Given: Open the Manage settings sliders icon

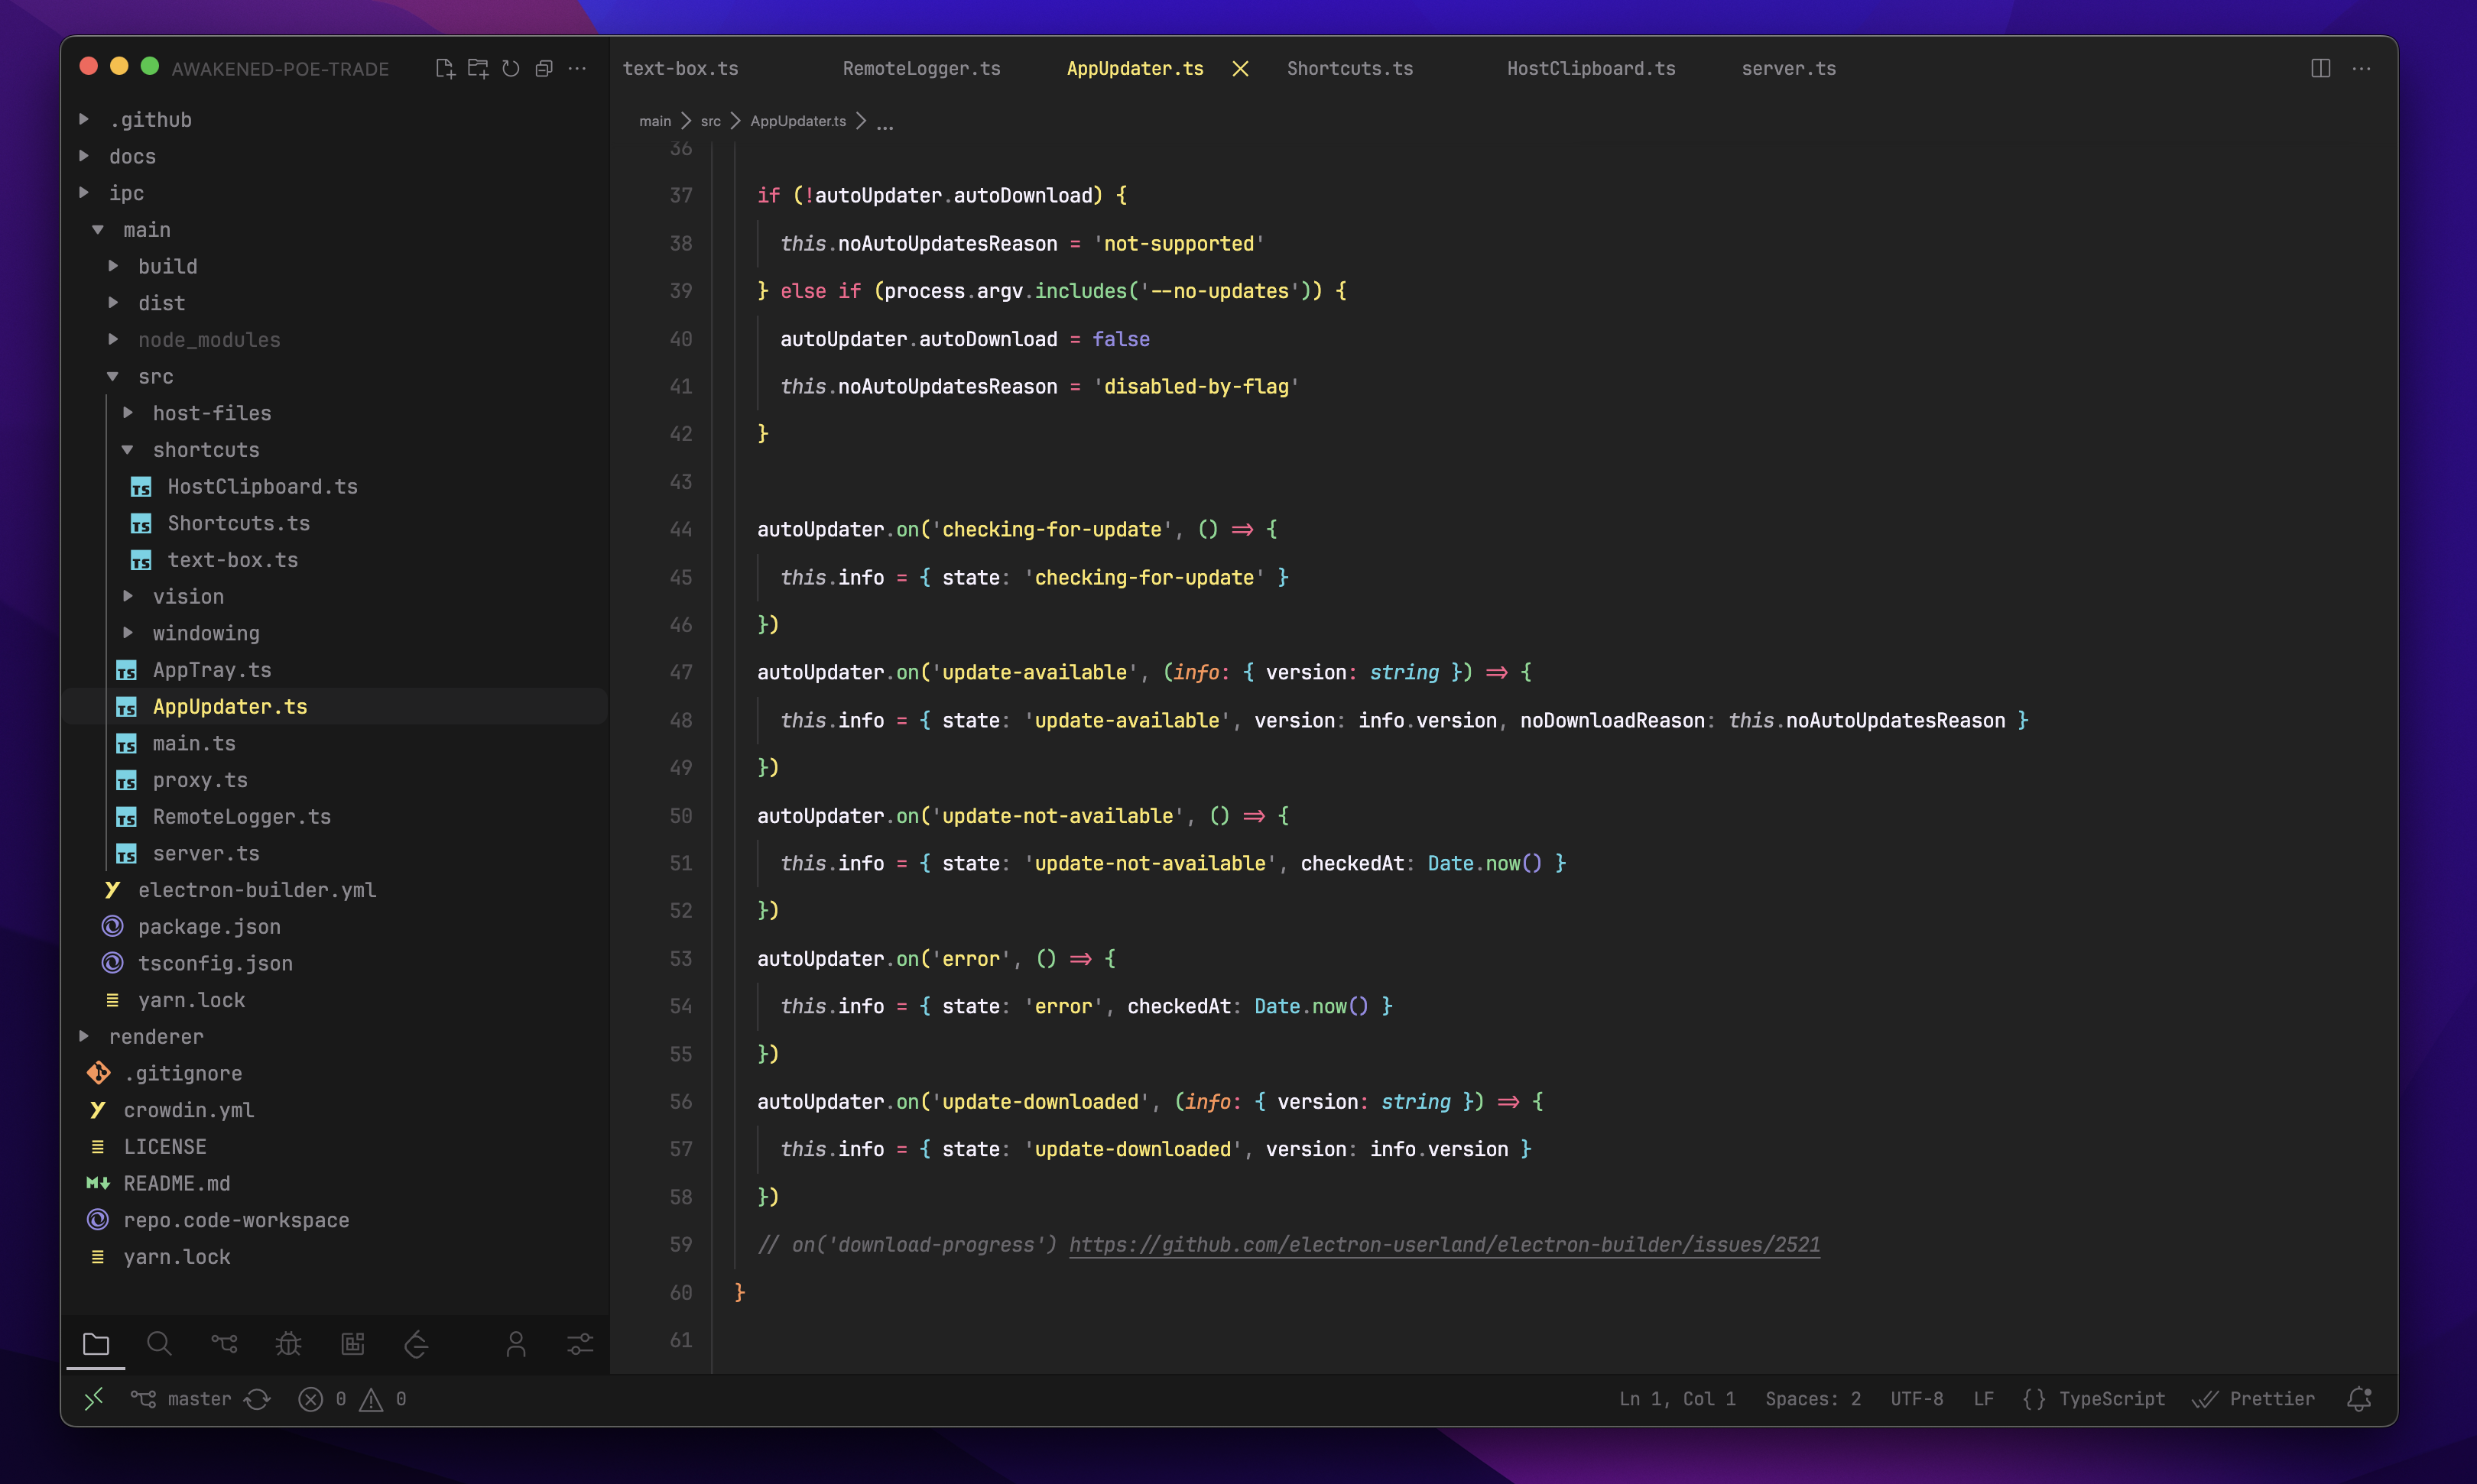Looking at the screenshot, I should pos(580,1343).
